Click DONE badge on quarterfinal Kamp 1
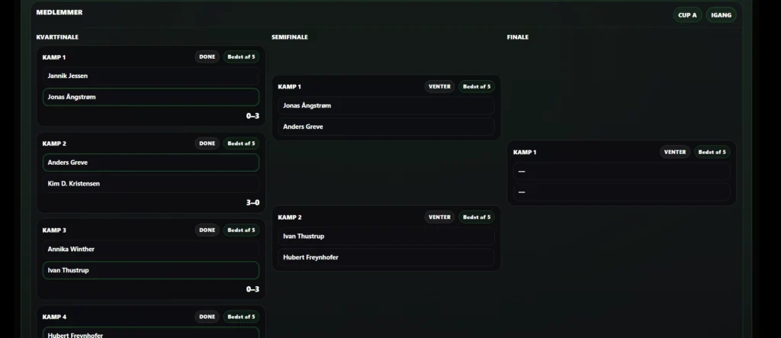The width and height of the screenshot is (781, 338). point(207,56)
